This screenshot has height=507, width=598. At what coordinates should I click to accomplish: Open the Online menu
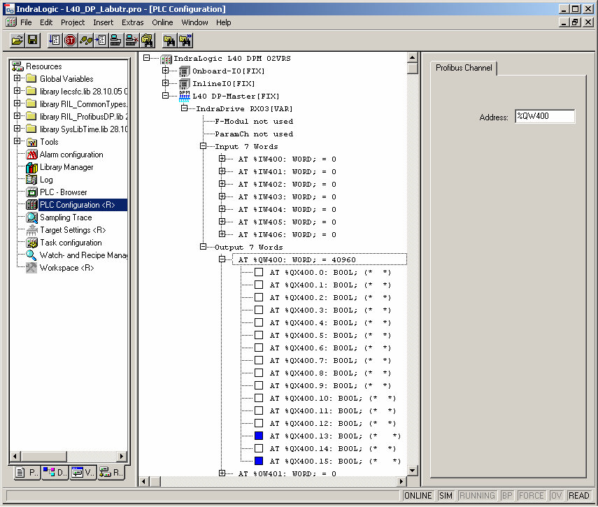click(x=162, y=22)
